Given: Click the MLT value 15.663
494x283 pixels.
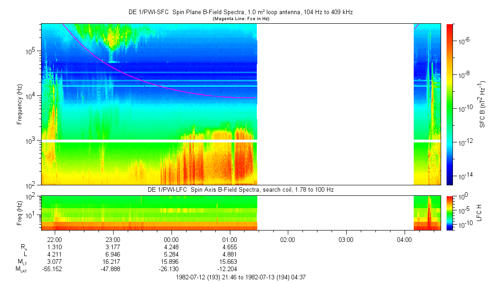Looking at the screenshot, I should [x=229, y=262].
